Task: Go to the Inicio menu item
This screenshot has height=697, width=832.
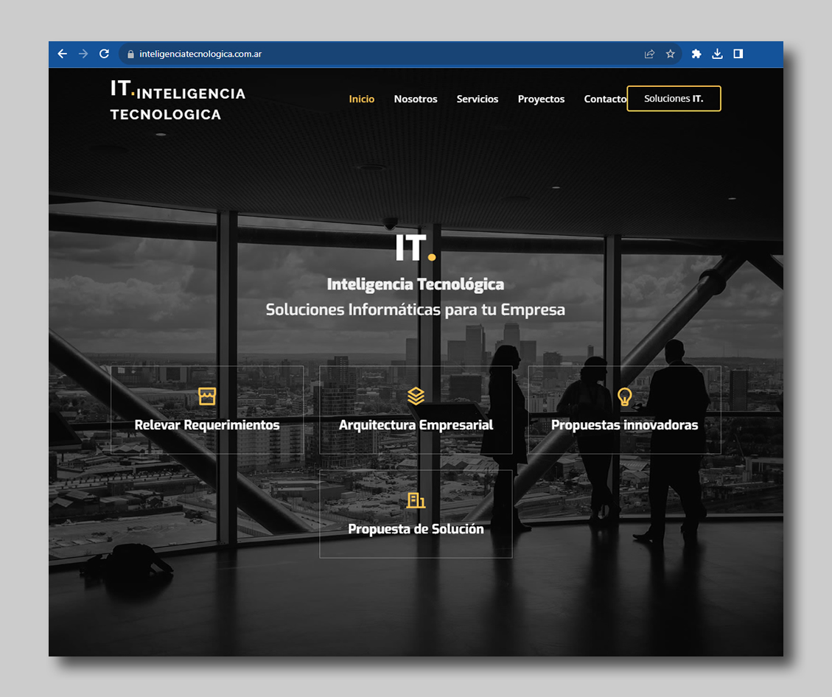Action: tap(362, 99)
